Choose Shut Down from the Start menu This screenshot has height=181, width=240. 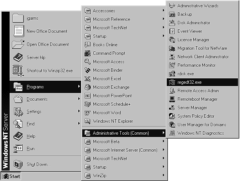pyautogui.click(x=39, y=164)
